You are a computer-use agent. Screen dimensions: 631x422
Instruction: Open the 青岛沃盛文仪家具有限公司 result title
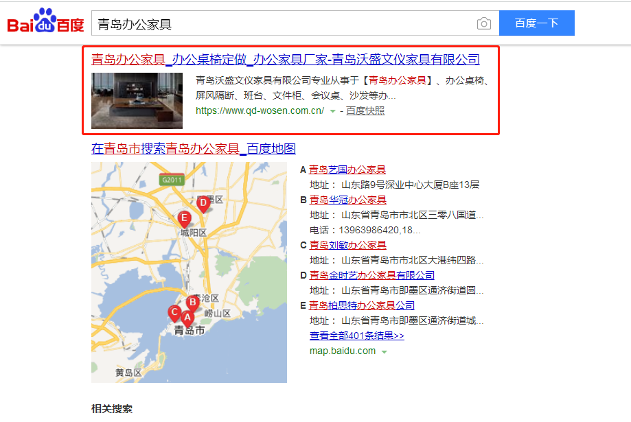click(286, 60)
